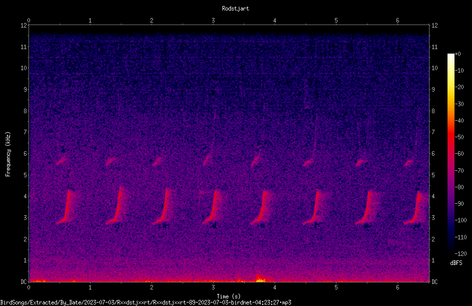
Task: Click the Time (s) axis label
Action: [228, 296]
